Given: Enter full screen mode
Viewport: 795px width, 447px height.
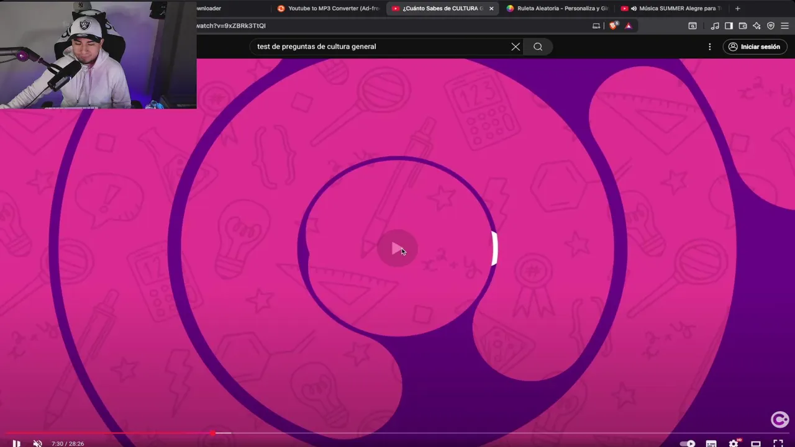Looking at the screenshot, I should pos(778,443).
